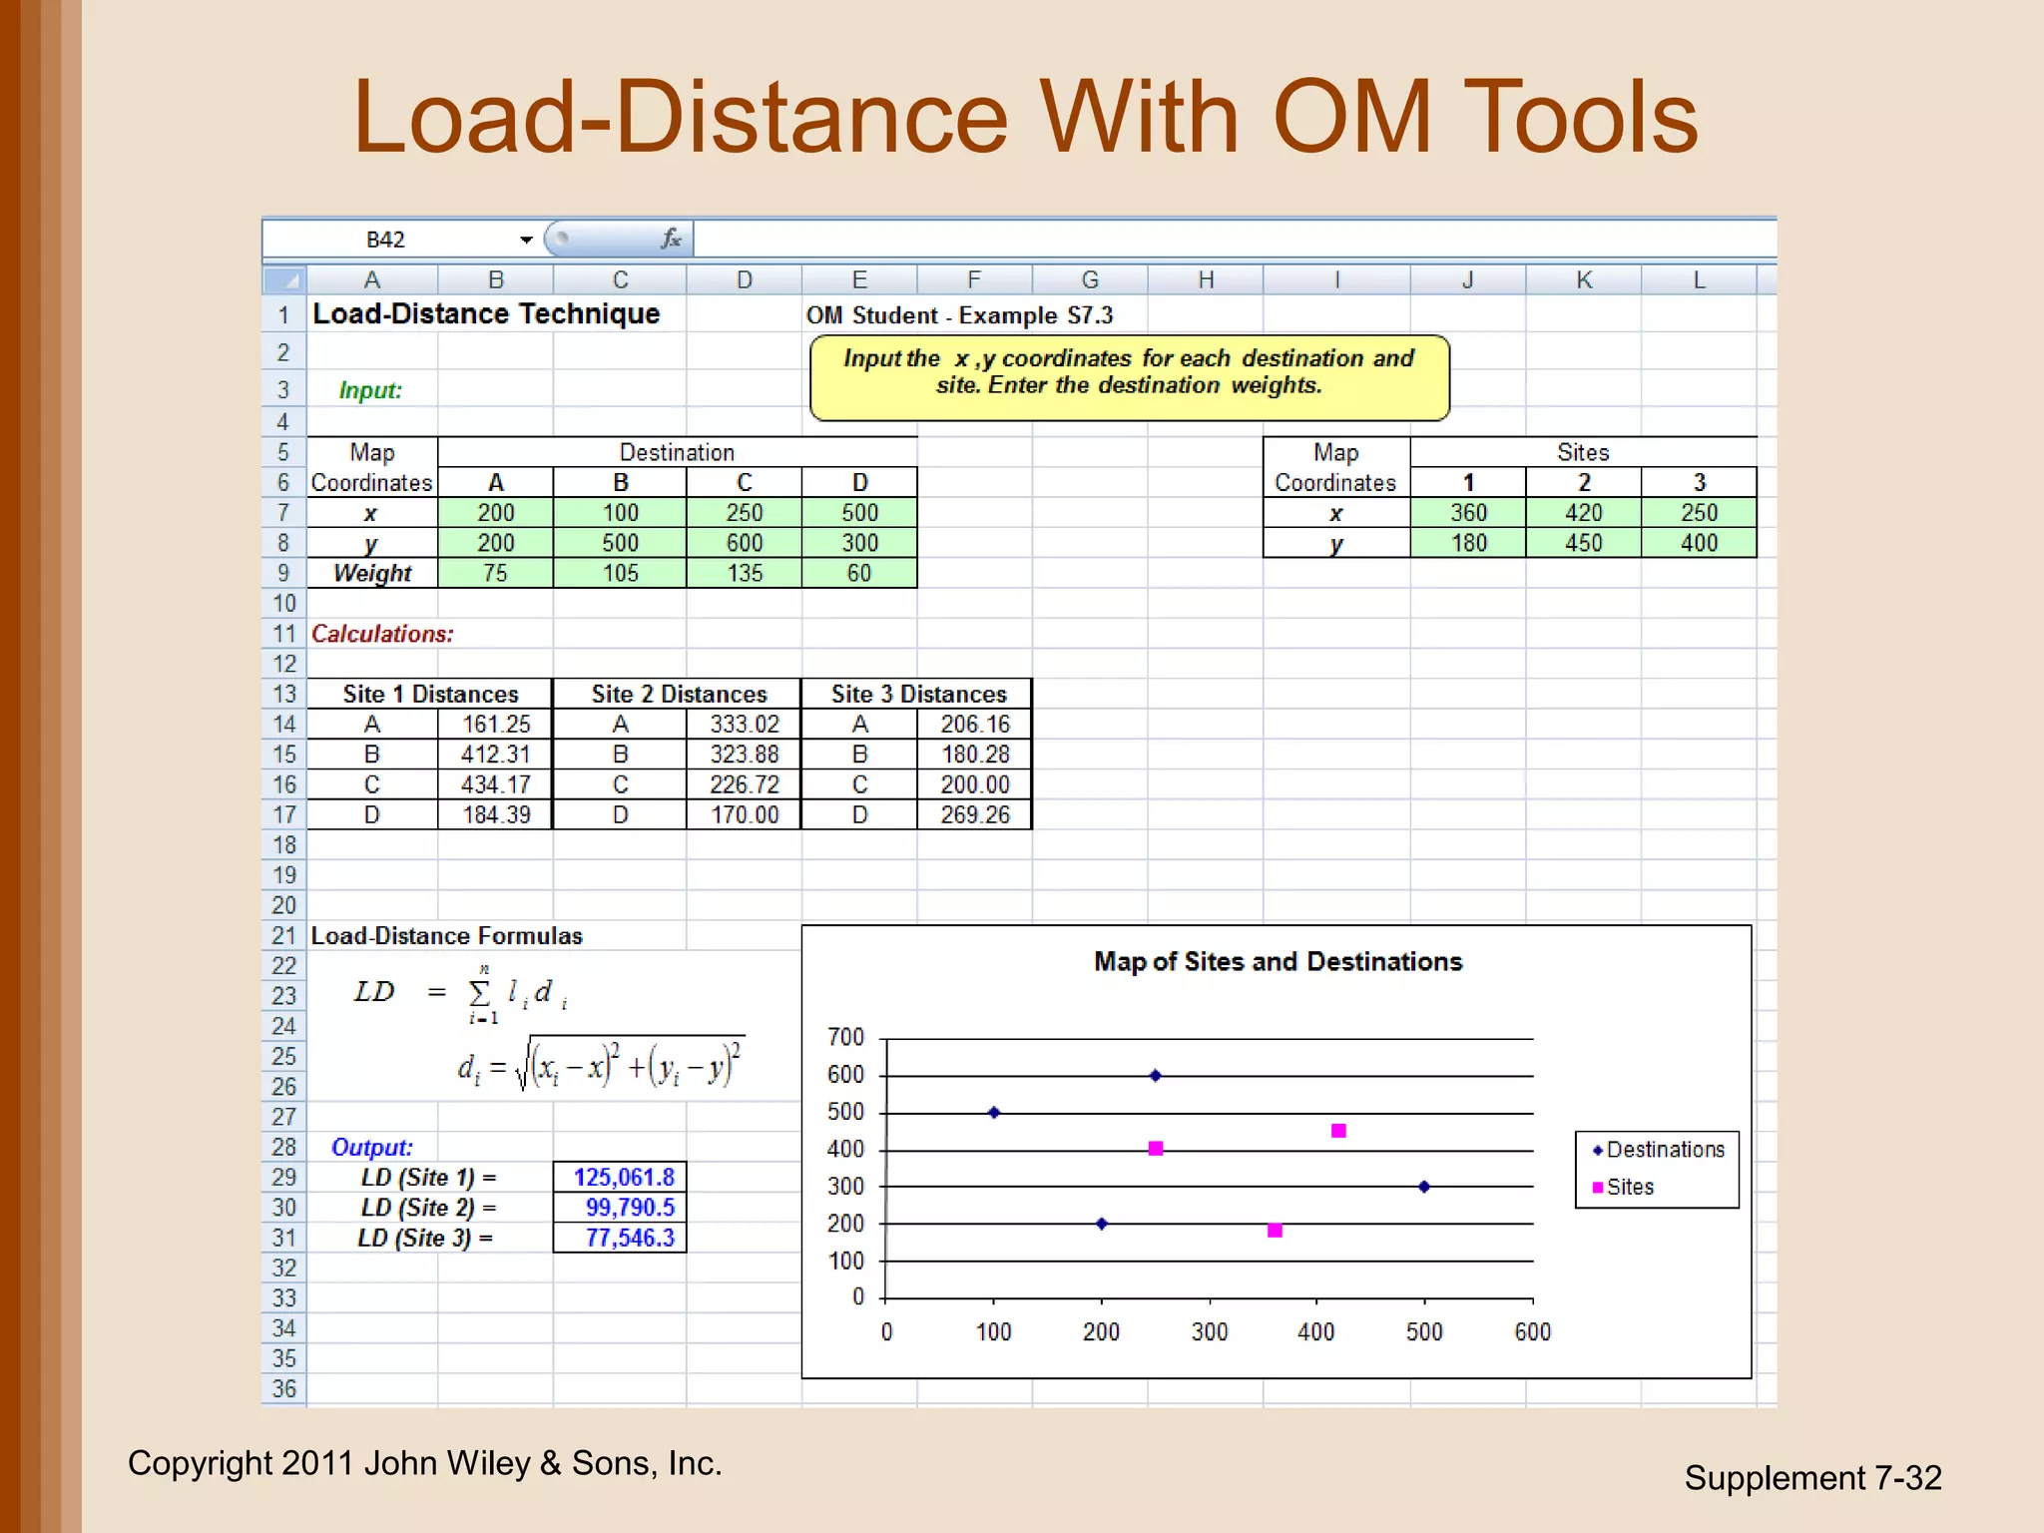Select Site 2 y value 450
The width and height of the screenshot is (2044, 1533).
point(1584,543)
